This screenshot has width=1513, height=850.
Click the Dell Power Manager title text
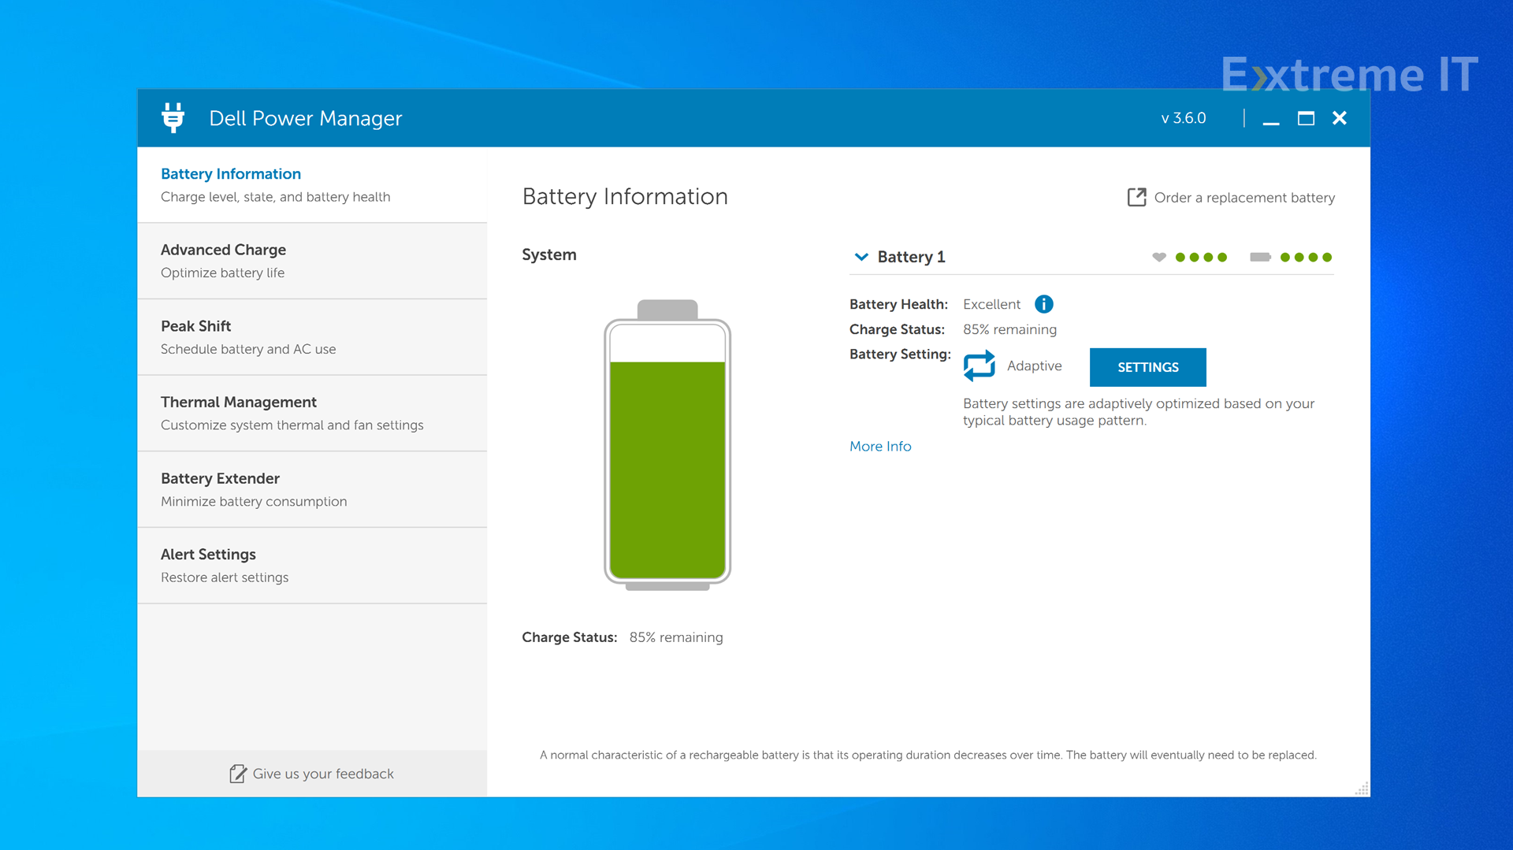point(306,118)
